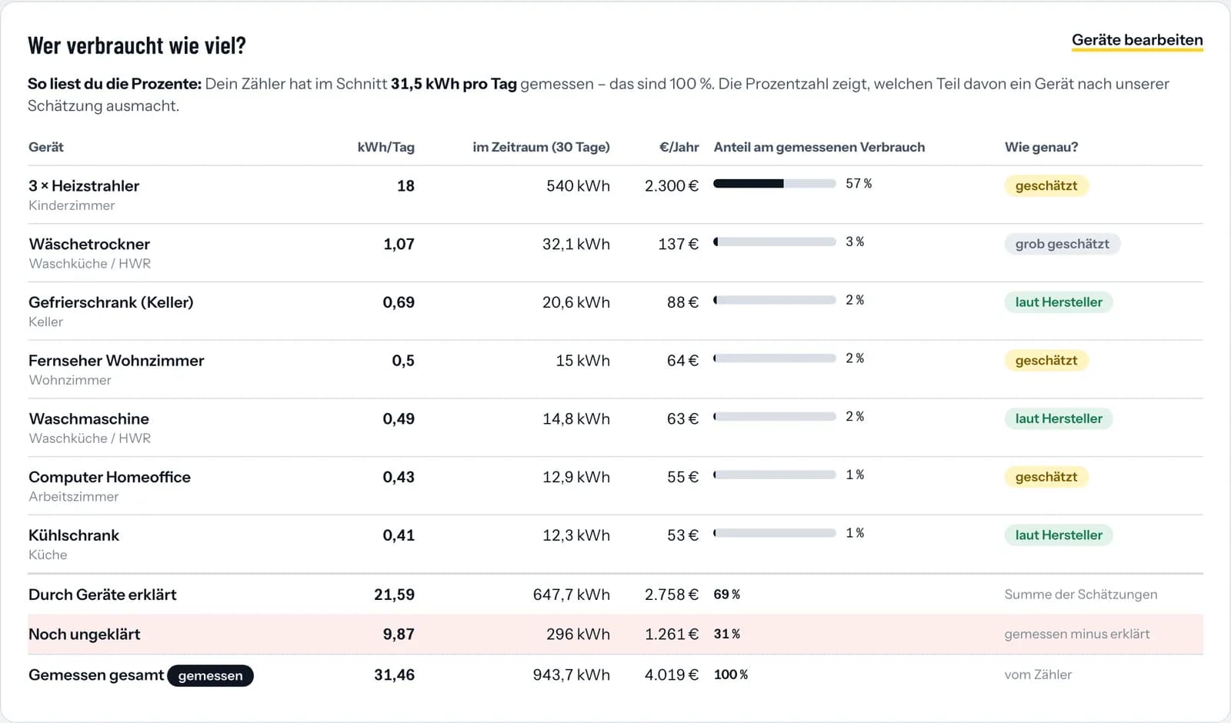Click the kWh/Tag column header
The height and width of the screenshot is (723, 1231).
pos(385,147)
